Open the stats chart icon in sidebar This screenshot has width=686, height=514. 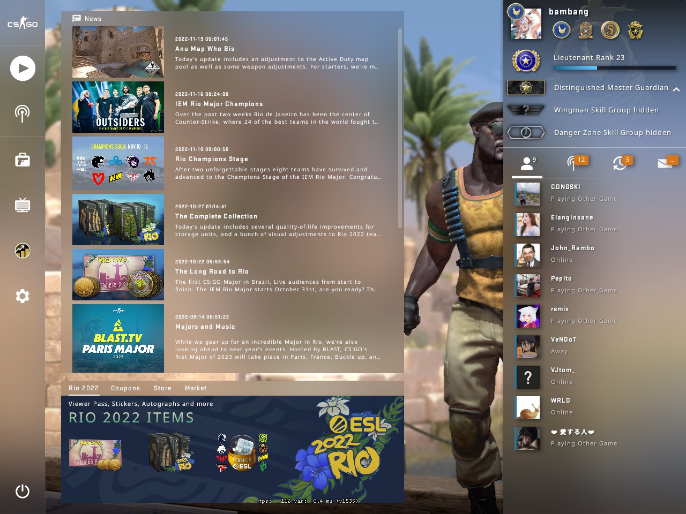(x=23, y=251)
